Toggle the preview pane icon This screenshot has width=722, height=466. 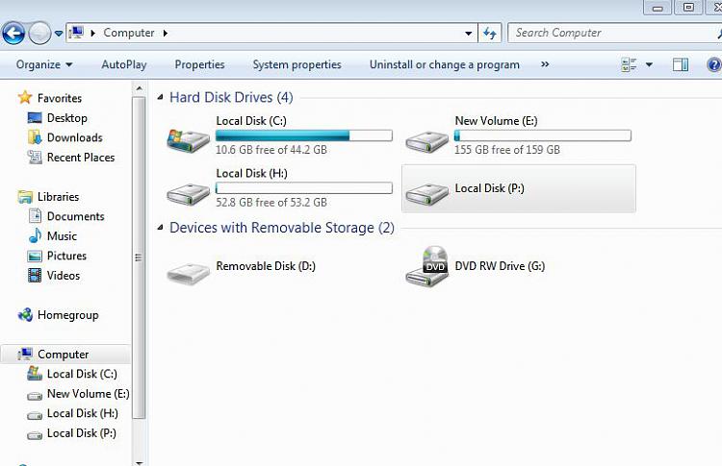click(x=680, y=64)
